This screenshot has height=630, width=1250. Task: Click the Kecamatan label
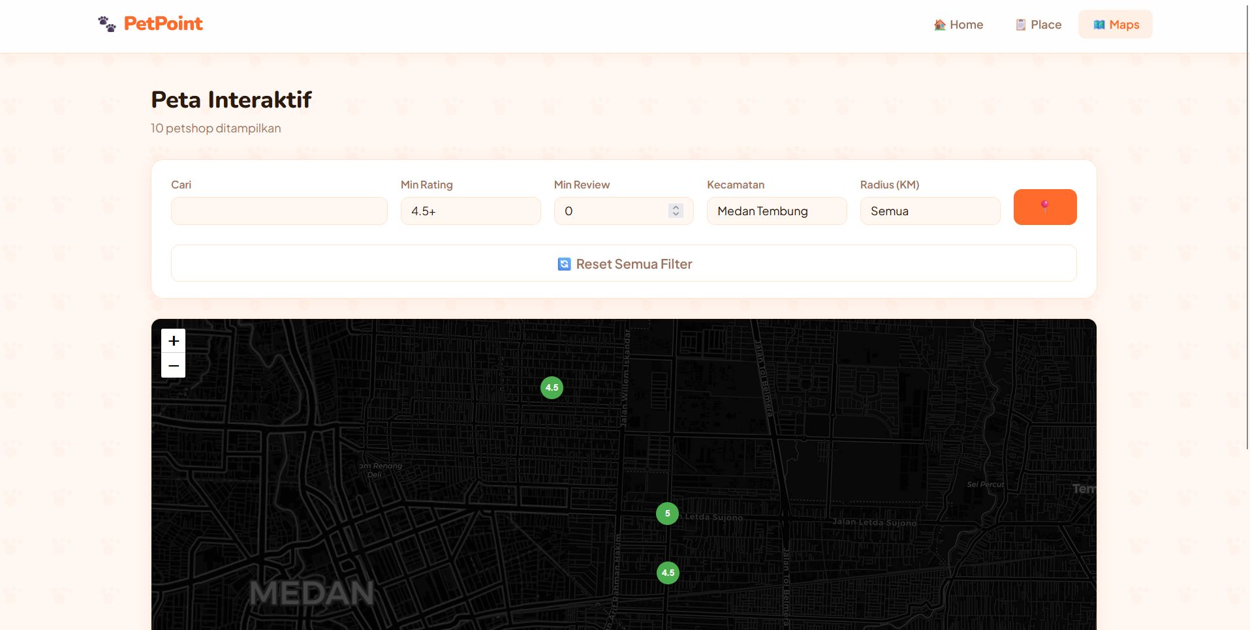[736, 185]
